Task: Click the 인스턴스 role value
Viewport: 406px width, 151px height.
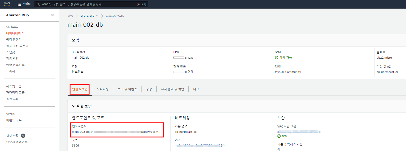Action: pyautogui.click(x=77, y=72)
